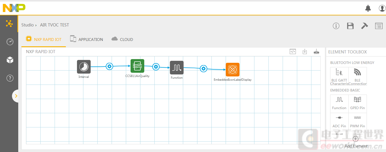Show project info icon
The height and width of the screenshot is (152, 386).
(x=336, y=26)
